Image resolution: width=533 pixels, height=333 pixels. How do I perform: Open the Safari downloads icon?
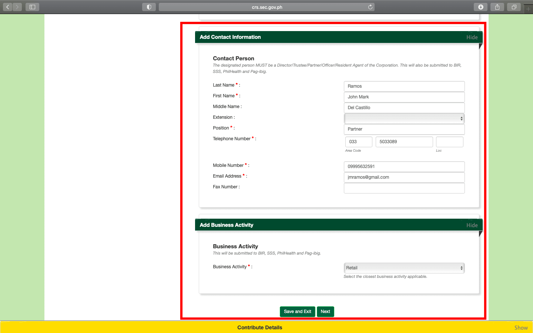click(x=480, y=7)
